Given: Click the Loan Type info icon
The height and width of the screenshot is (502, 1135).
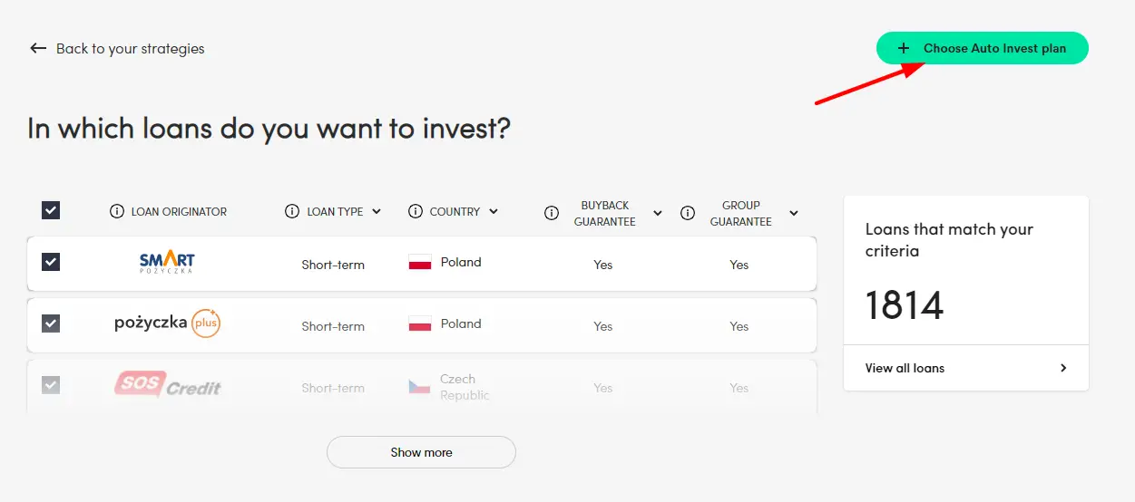Looking at the screenshot, I should pos(292,211).
